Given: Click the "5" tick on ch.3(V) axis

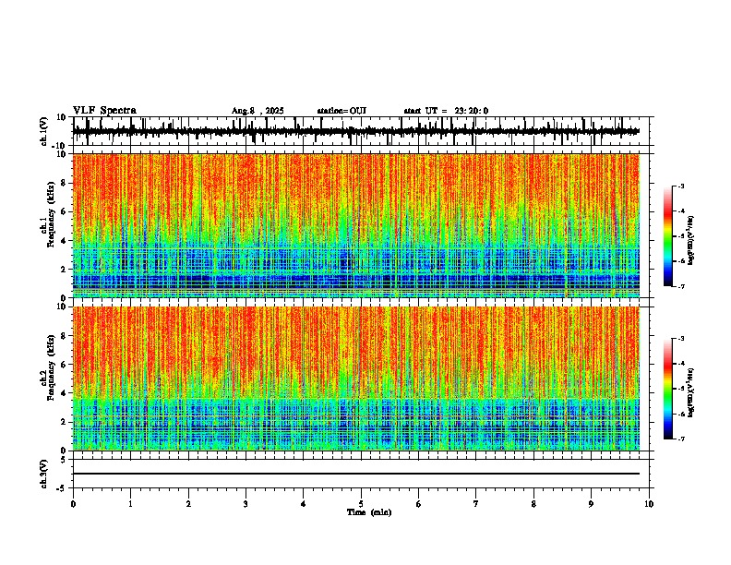Looking at the screenshot, I should pos(65,460).
